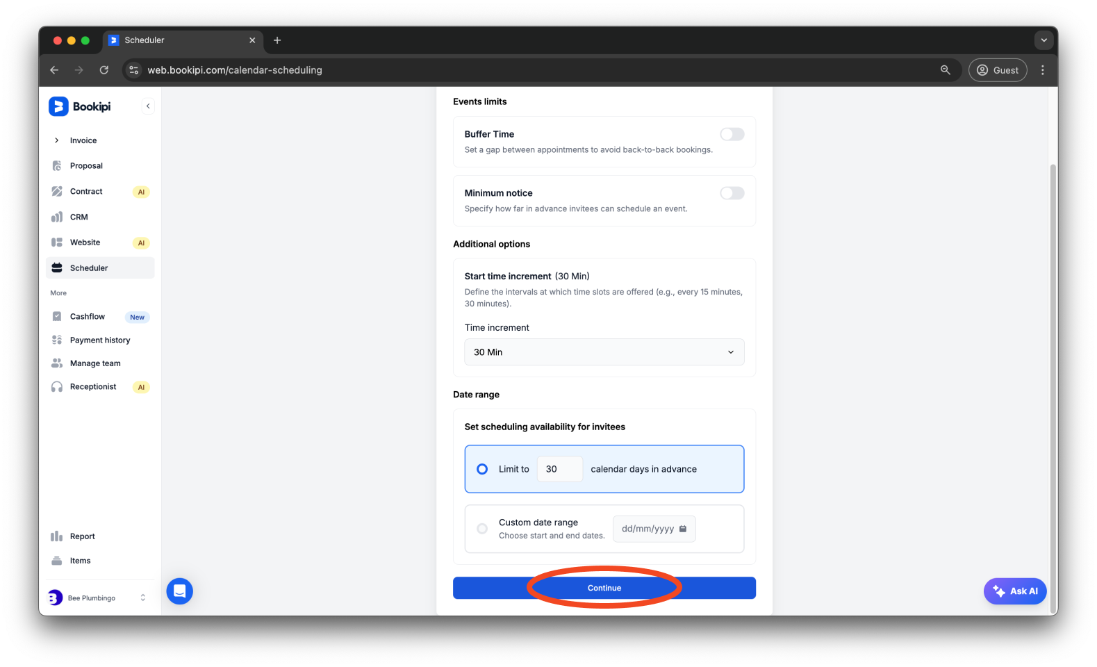Click the AI badge beside Receptionist
The image size is (1097, 667).
coord(141,388)
